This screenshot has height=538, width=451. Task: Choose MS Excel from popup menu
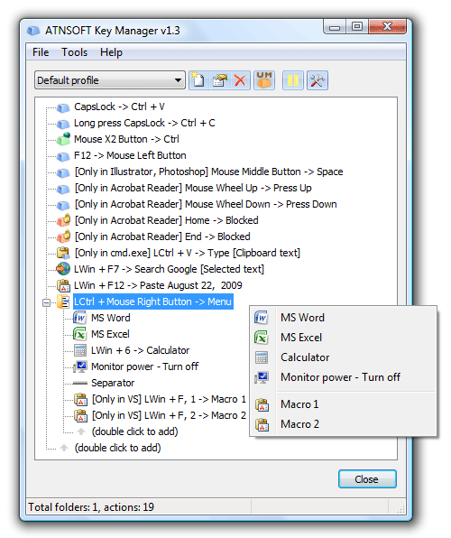(x=344, y=338)
